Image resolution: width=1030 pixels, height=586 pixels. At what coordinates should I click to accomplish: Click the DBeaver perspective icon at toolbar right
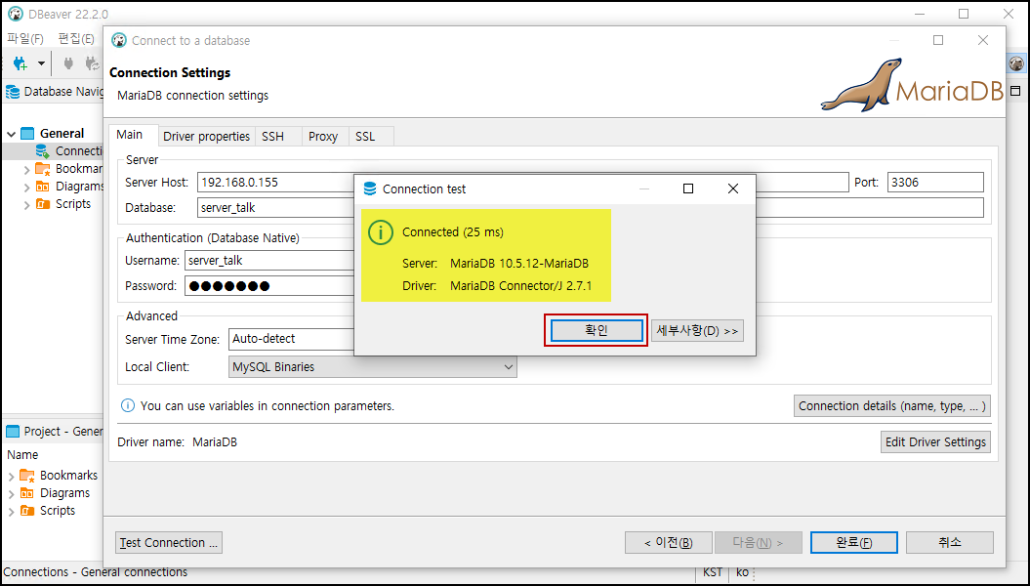click(1016, 63)
